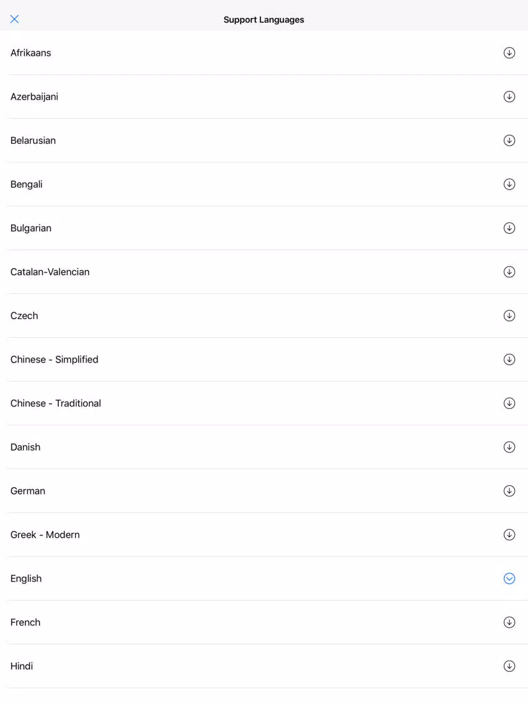Image resolution: width=528 pixels, height=704 pixels.
Task: Close the Support Languages screen
Action: click(x=14, y=19)
